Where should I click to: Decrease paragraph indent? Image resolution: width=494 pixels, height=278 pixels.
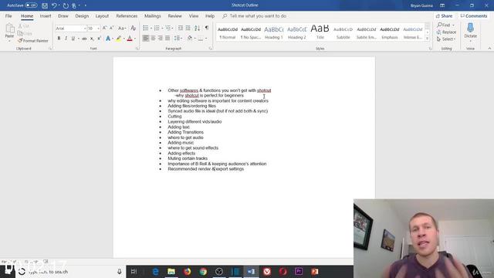[180, 29]
